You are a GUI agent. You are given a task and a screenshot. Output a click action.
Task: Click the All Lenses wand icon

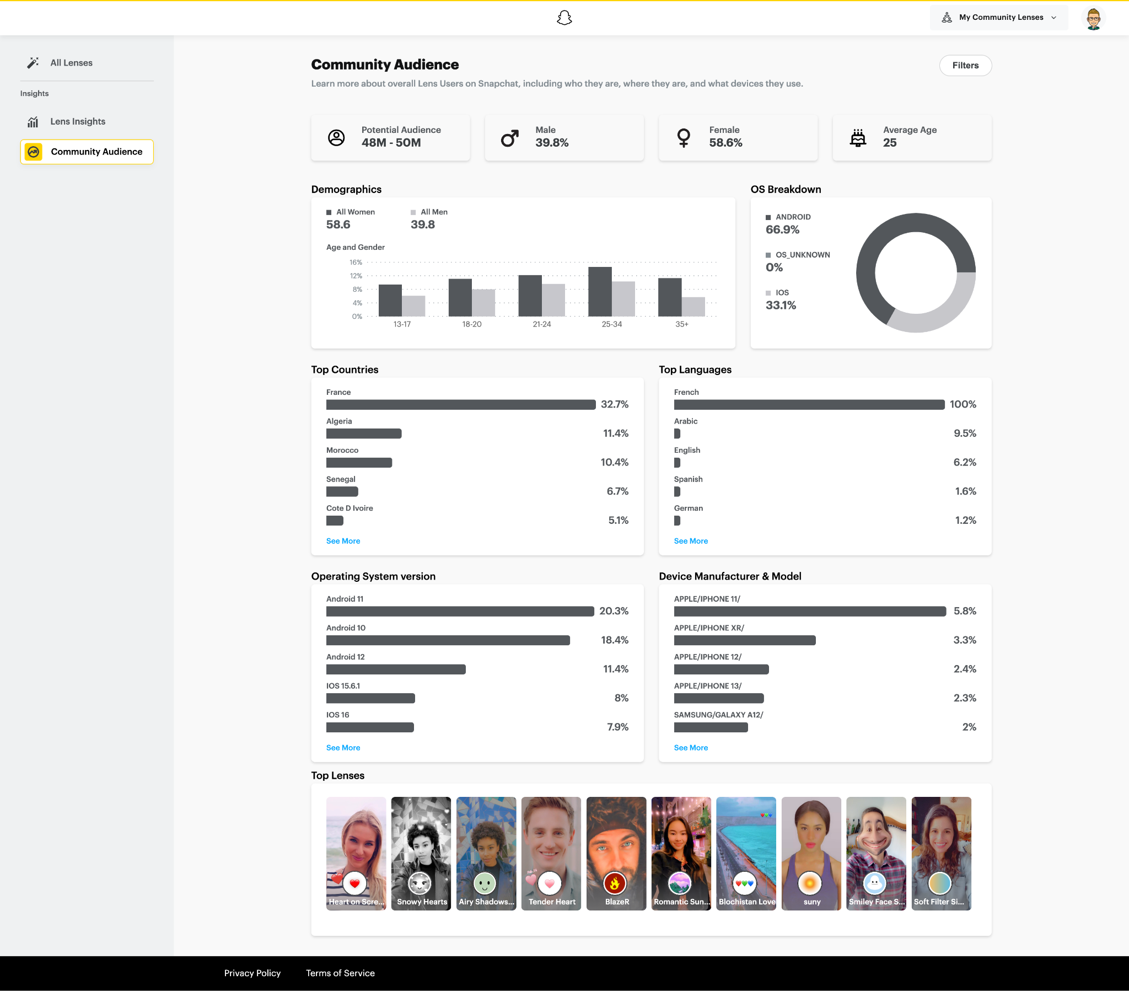(x=33, y=63)
